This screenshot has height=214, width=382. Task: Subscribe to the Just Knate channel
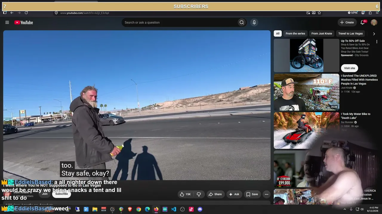click(x=61, y=194)
